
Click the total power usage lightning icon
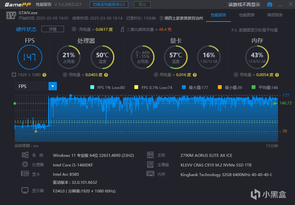click(74, 29)
